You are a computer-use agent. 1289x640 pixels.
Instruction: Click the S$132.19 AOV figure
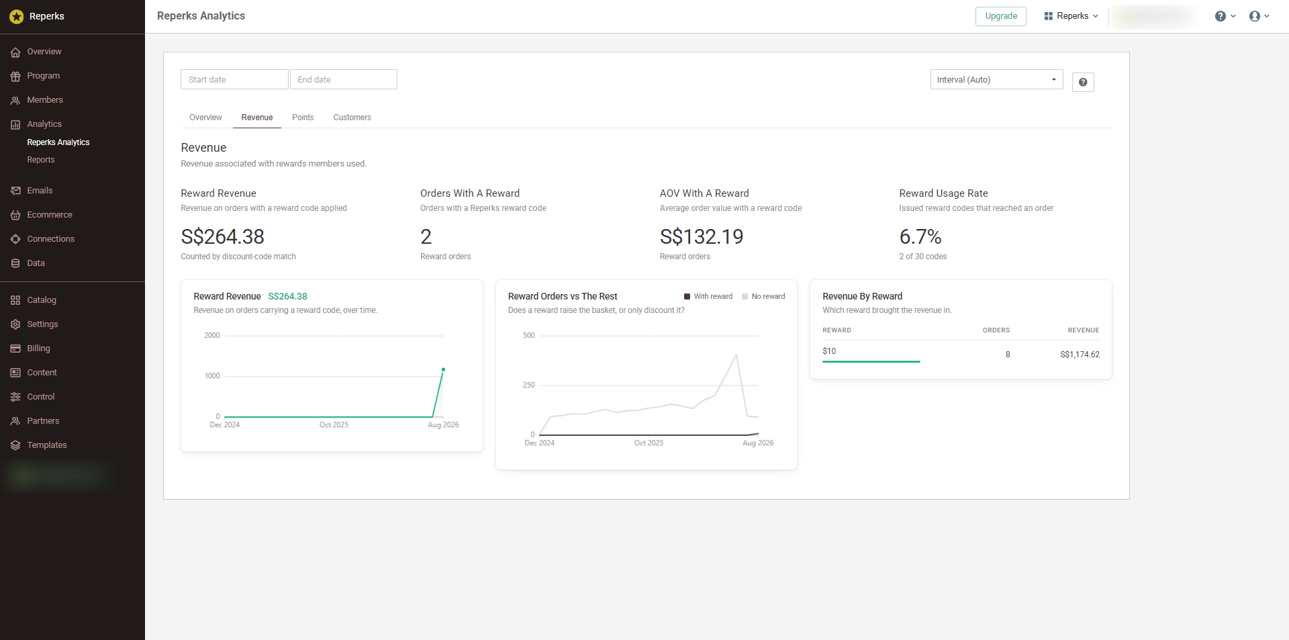click(x=702, y=236)
